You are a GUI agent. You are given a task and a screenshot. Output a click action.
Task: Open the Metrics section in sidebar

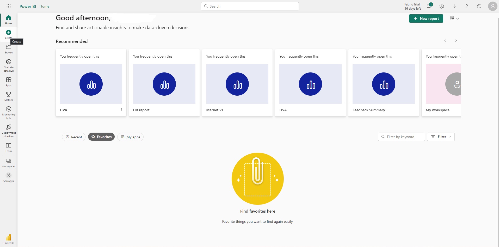point(9,96)
